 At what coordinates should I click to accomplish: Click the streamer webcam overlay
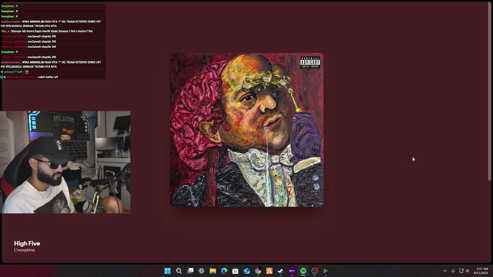point(65,162)
